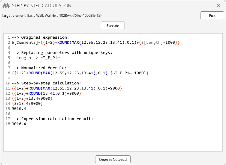Click the {{1+2}+13.4+9000} step line

coord(32,99)
